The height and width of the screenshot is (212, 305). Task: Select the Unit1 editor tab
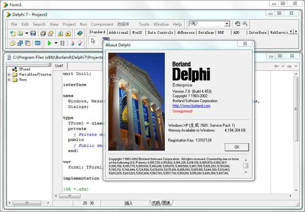(59, 66)
